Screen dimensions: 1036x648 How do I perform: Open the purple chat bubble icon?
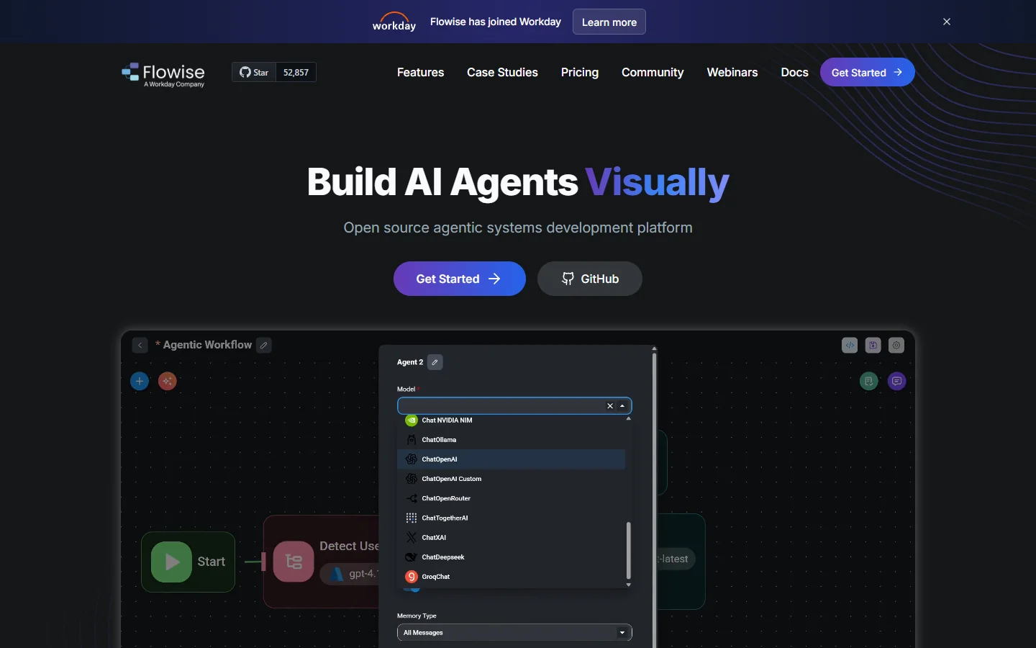point(896,381)
